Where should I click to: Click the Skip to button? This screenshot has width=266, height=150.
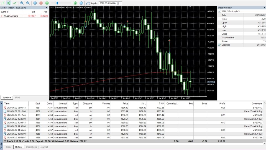click(92, 3)
